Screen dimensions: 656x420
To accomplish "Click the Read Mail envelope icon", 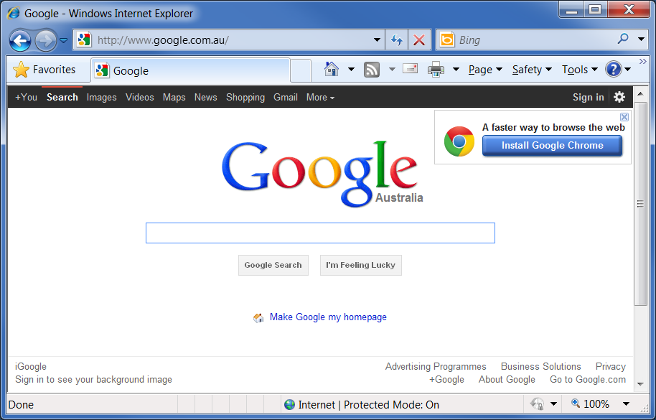I will [410, 70].
